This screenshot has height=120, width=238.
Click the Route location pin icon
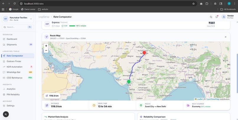[x=141, y=105]
